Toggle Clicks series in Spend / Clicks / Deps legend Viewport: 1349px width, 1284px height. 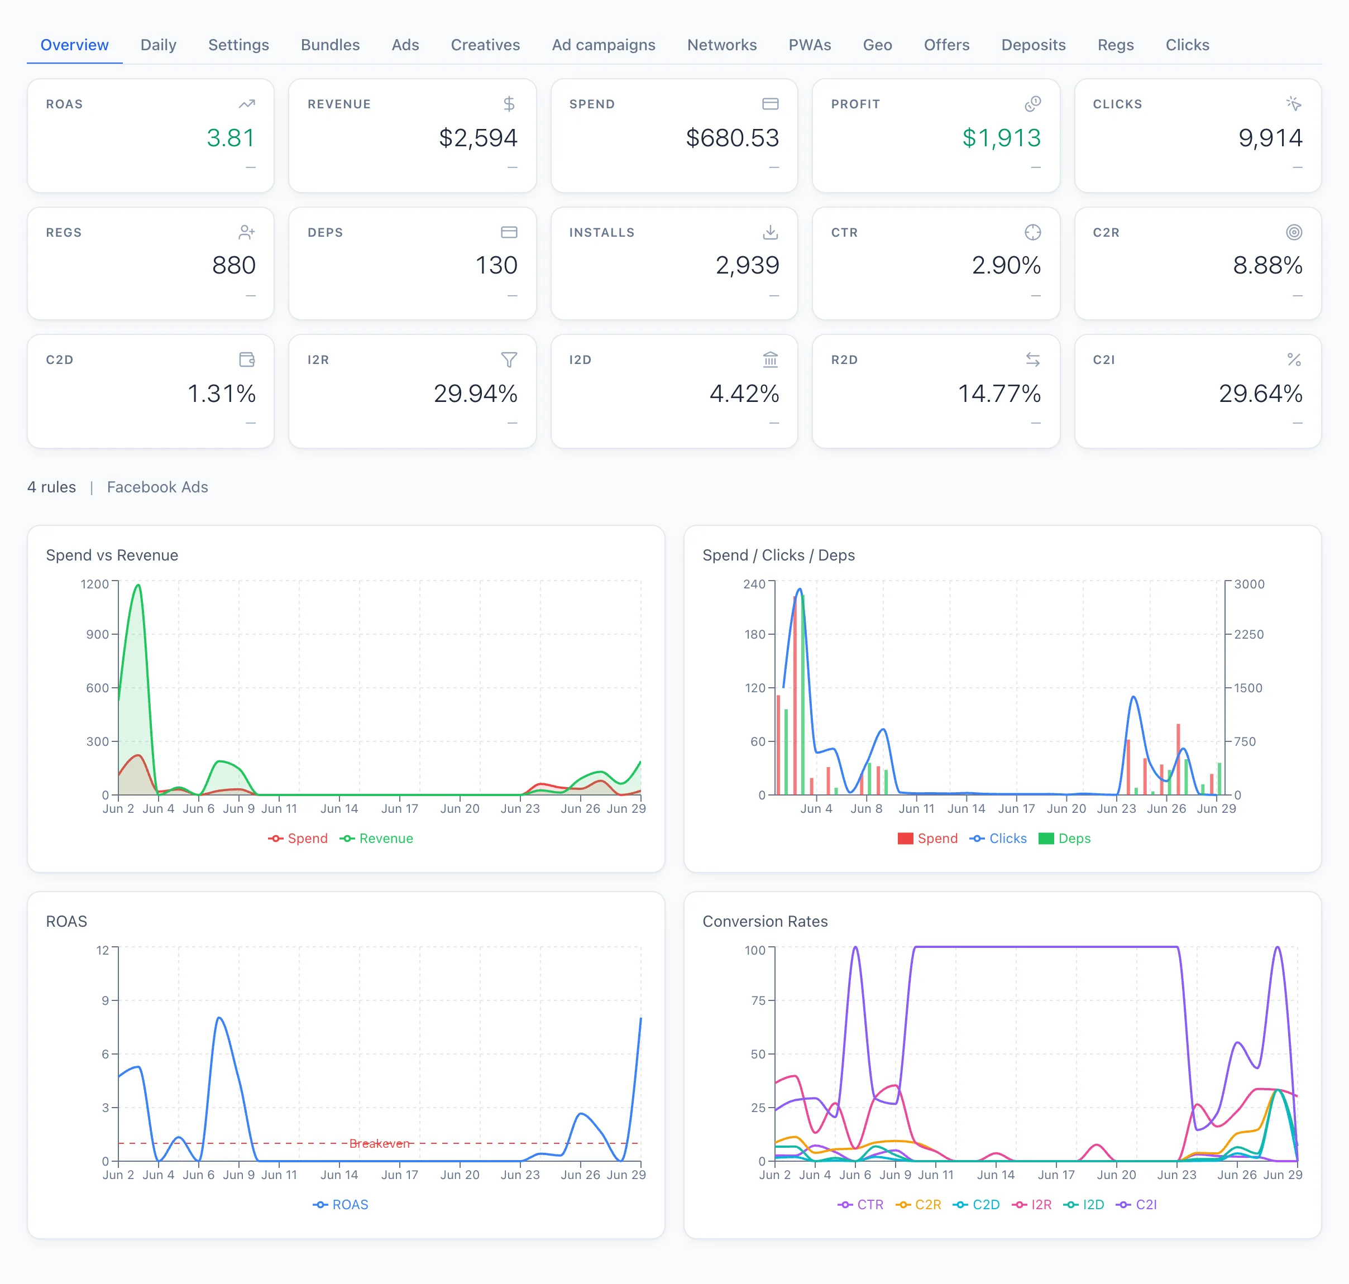pyautogui.click(x=998, y=839)
